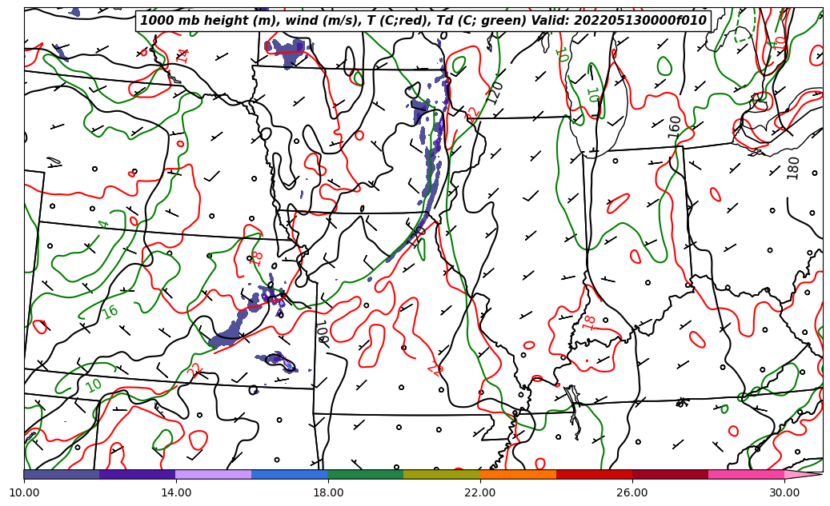Pick the olive-yellow colorbar segment
The image size is (830, 506).
441,474
